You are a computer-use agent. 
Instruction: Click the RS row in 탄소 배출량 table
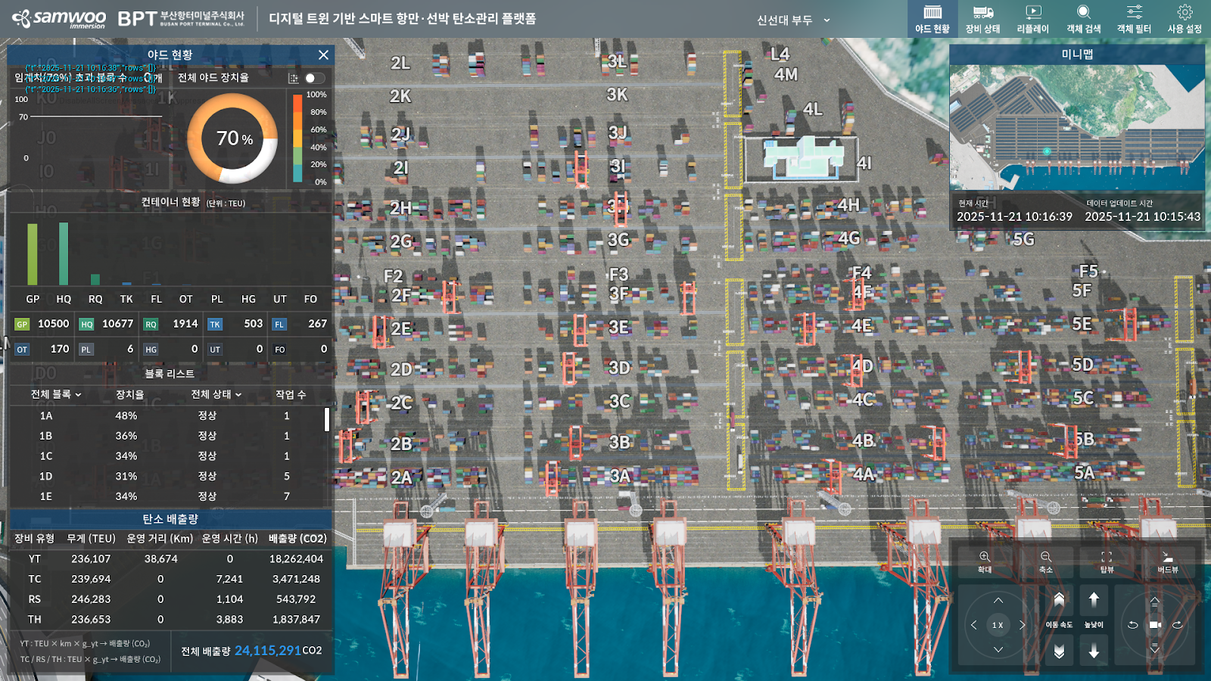(x=170, y=599)
